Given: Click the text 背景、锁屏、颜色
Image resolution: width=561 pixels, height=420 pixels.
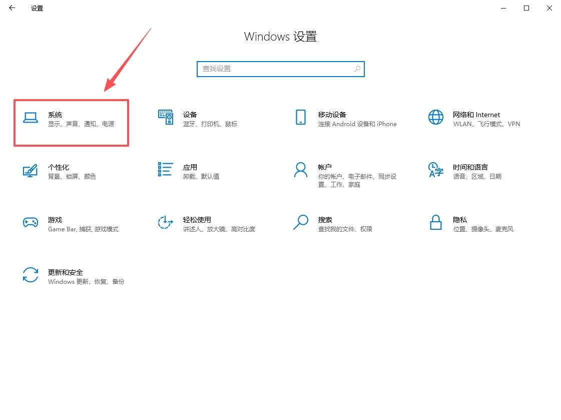Looking at the screenshot, I should click(72, 177).
